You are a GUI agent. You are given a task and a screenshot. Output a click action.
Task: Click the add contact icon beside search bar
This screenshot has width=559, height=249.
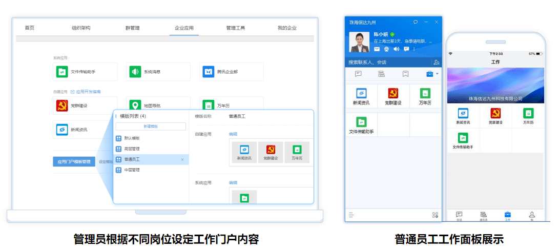pos(437,62)
